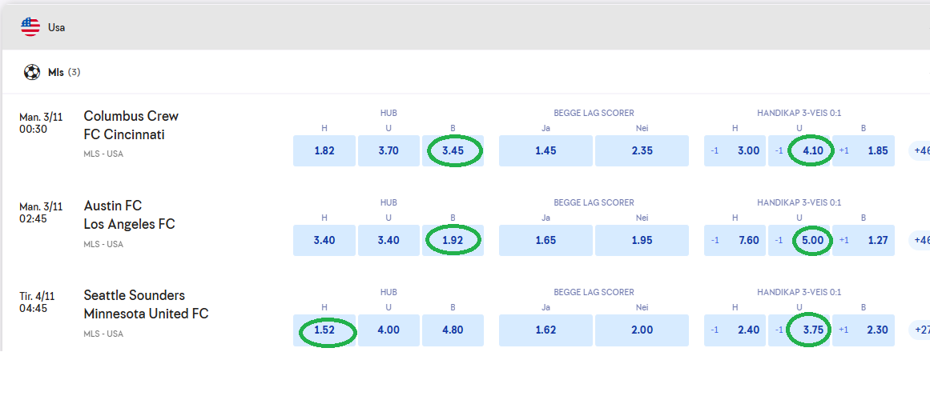Pick draw odds 3.70 for Columbus Crew match

click(x=389, y=150)
